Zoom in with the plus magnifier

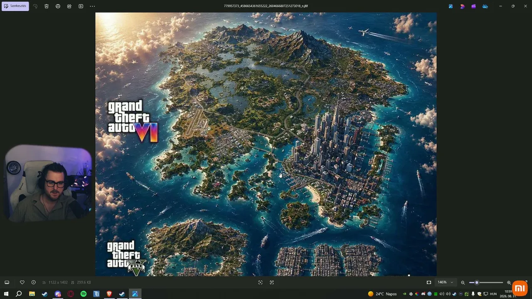click(509, 282)
